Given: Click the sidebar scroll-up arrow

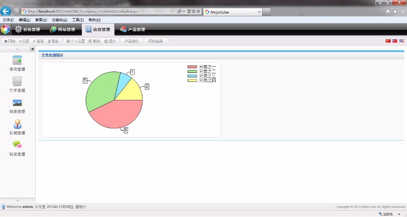Looking at the screenshot, I should tap(17, 49).
